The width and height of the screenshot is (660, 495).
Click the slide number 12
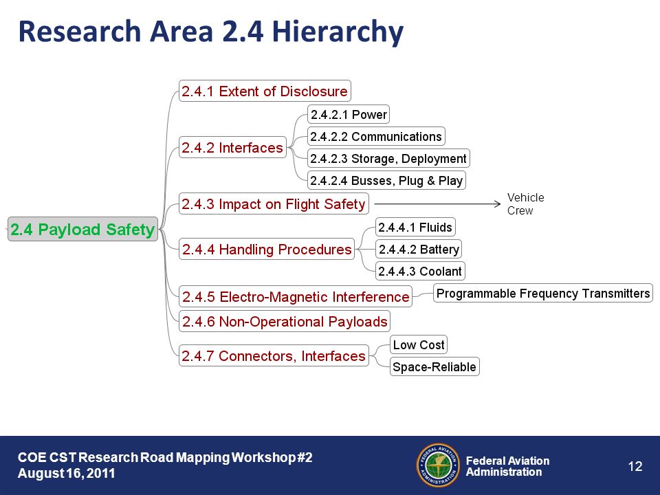click(635, 466)
